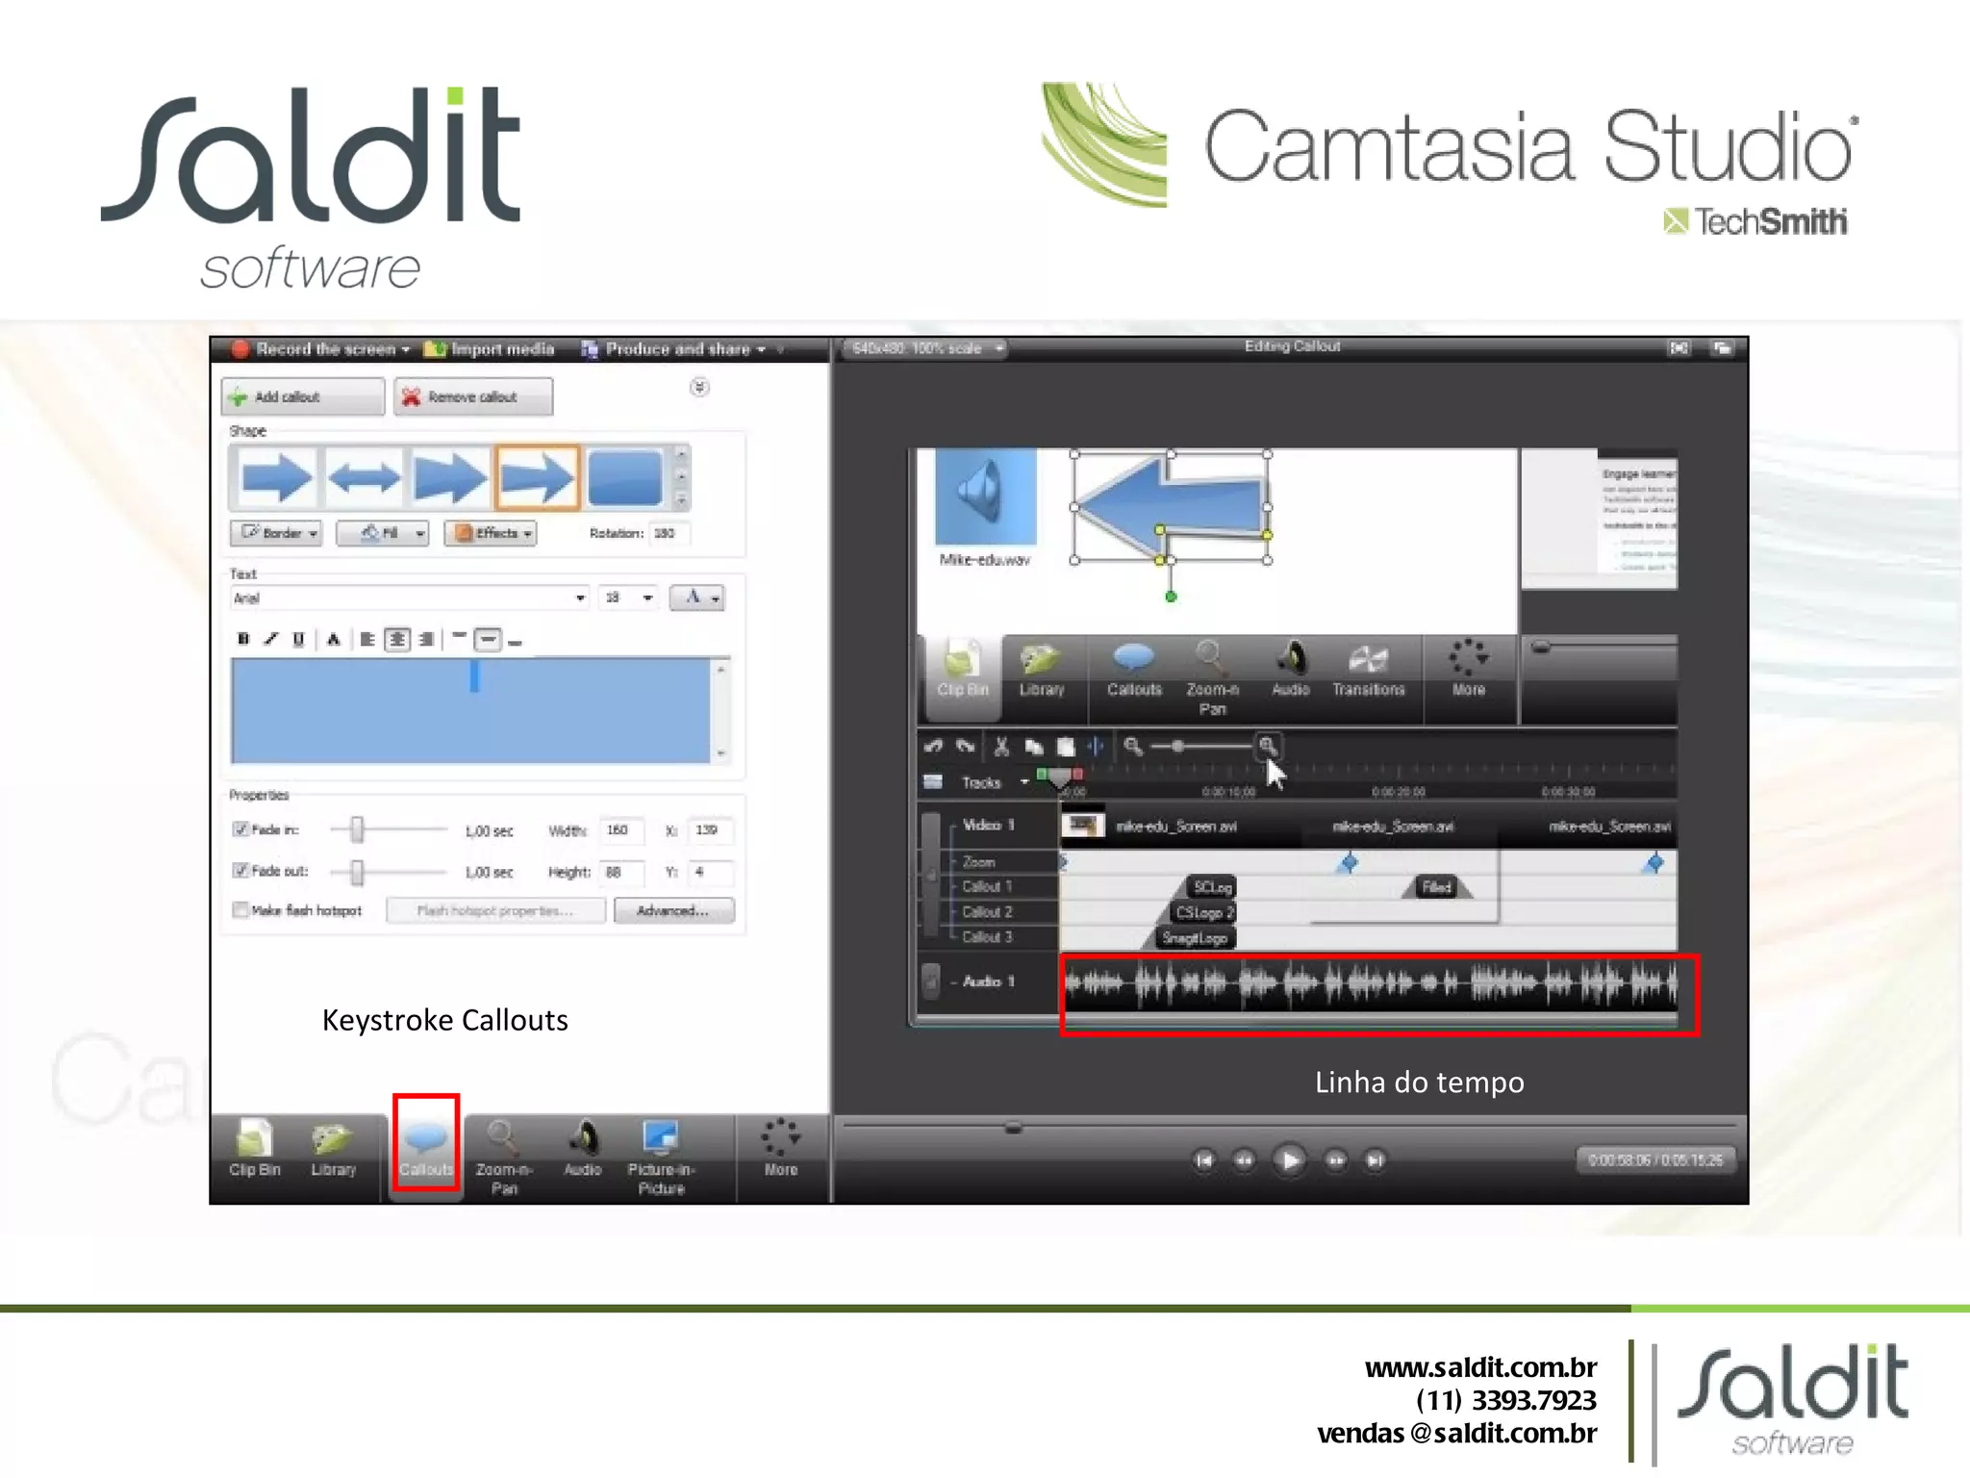1970x1478 pixels.
Task: Open the Effects dropdown
Action: tap(491, 533)
